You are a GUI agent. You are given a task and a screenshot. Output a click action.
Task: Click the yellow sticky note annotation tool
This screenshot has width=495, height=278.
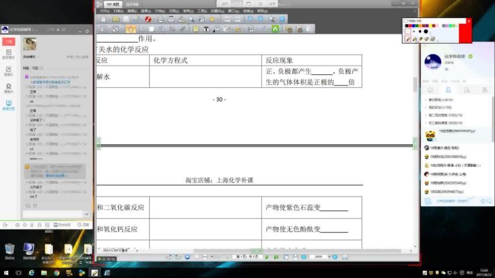pyautogui.click(x=196, y=28)
